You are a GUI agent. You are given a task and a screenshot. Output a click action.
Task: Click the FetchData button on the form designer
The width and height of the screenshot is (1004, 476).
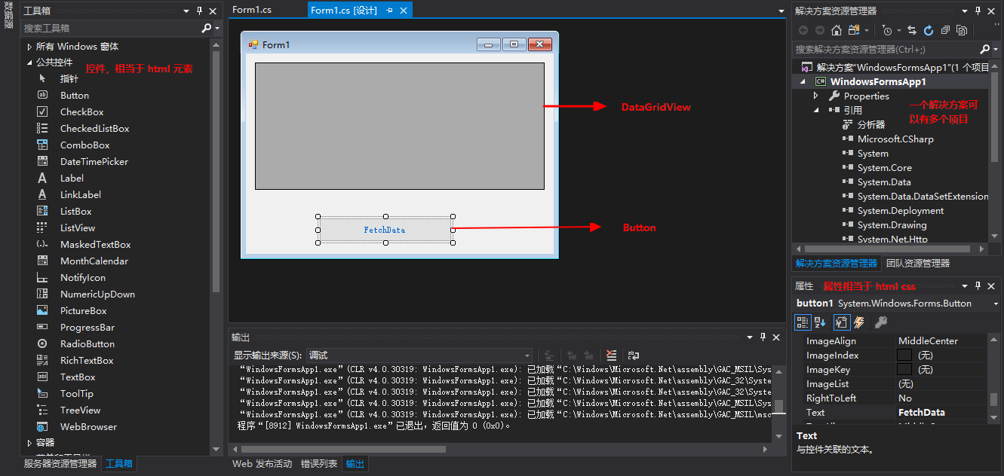[385, 230]
